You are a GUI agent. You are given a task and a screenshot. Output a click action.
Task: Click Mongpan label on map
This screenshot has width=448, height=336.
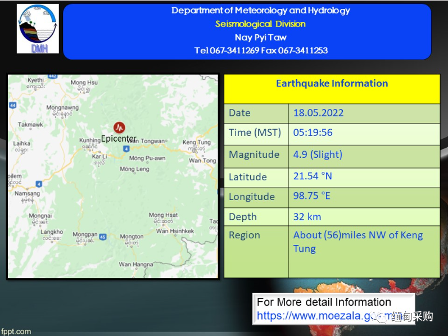pyautogui.click(x=85, y=234)
